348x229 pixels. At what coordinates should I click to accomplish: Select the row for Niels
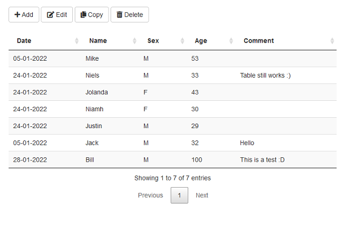pyautogui.click(x=172, y=75)
